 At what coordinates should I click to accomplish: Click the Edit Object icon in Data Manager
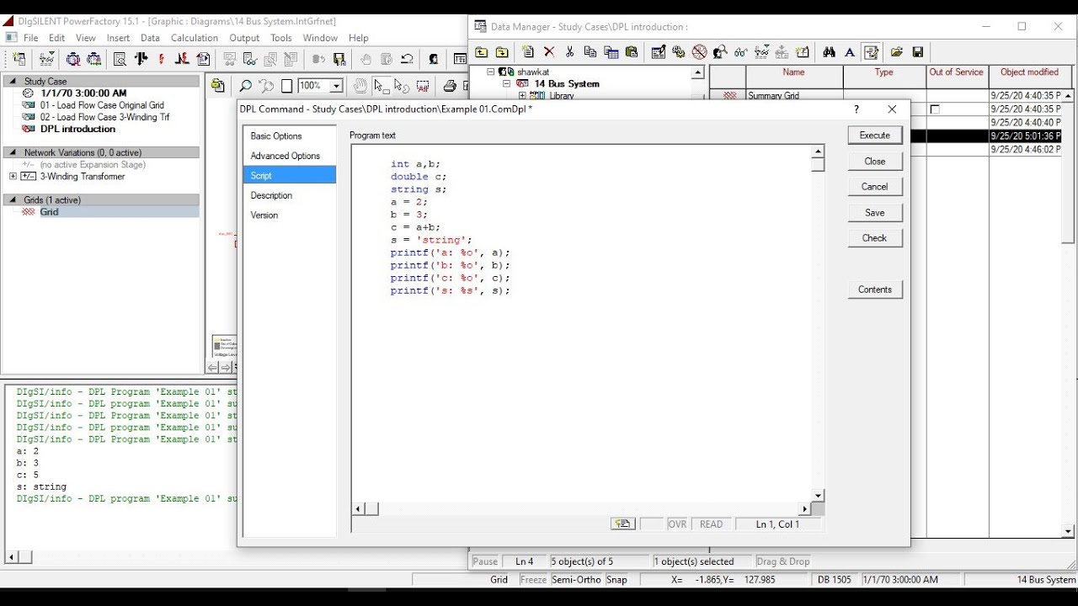pos(658,52)
